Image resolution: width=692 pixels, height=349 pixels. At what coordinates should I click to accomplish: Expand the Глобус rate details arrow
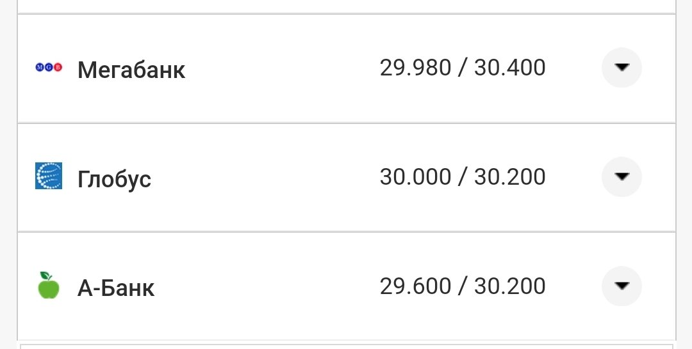pos(622,176)
